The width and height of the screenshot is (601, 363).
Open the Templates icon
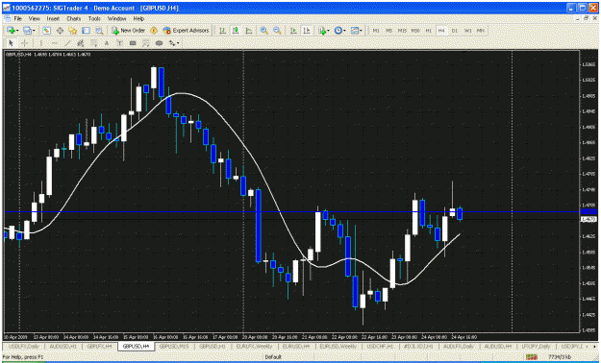click(x=355, y=31)
